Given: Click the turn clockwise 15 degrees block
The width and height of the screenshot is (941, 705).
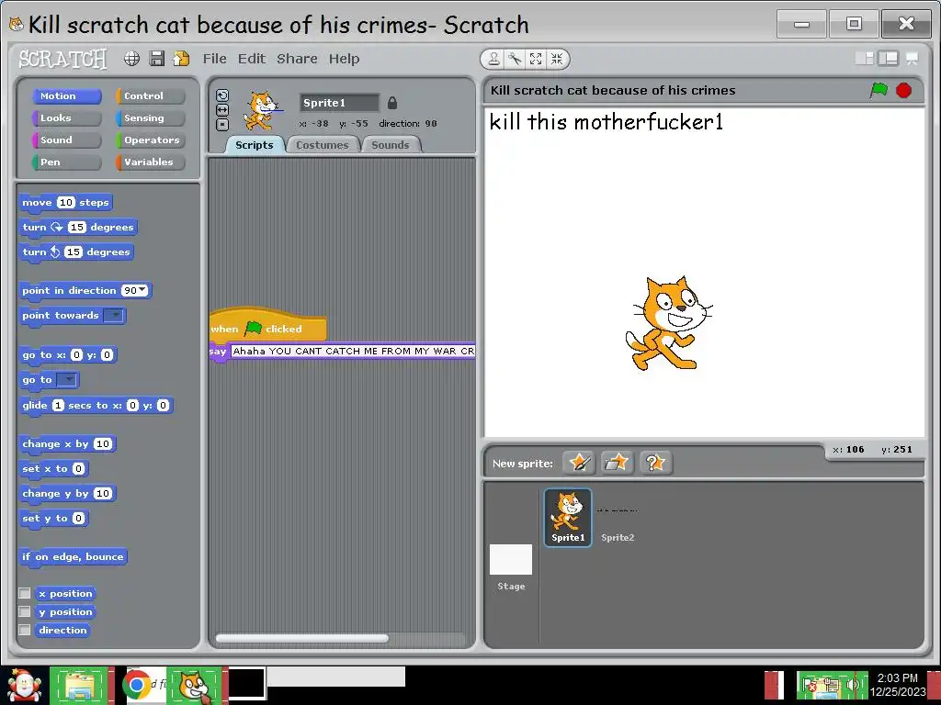Looking at the screenshot, I should [x=79, y=228].
